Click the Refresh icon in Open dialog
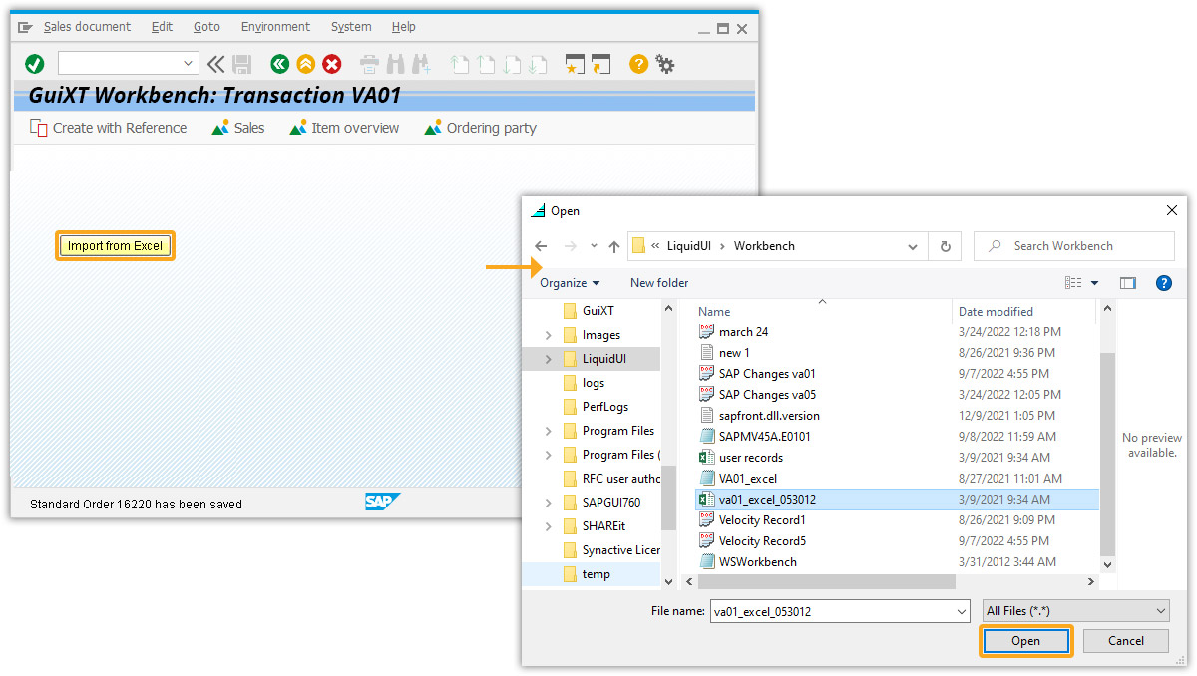The width and height of the screenshot is (1197, 676). tap(945, 246)
